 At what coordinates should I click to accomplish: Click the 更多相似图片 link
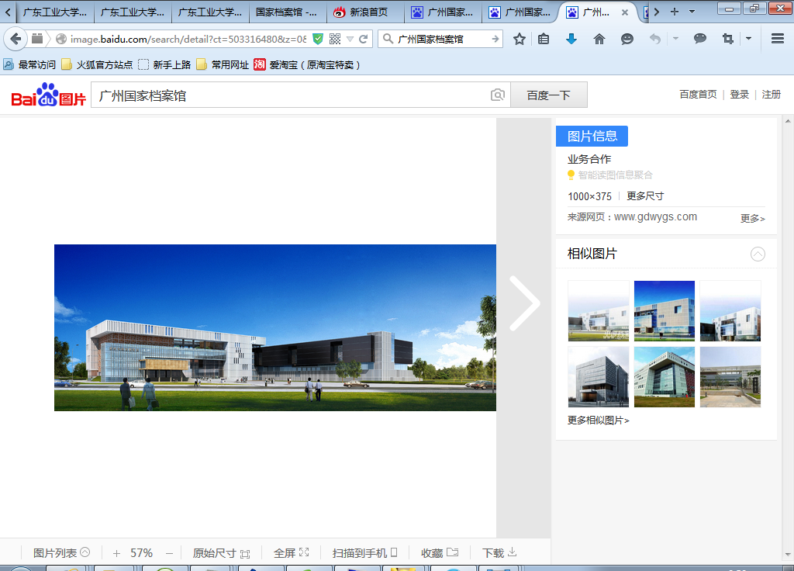598,420
